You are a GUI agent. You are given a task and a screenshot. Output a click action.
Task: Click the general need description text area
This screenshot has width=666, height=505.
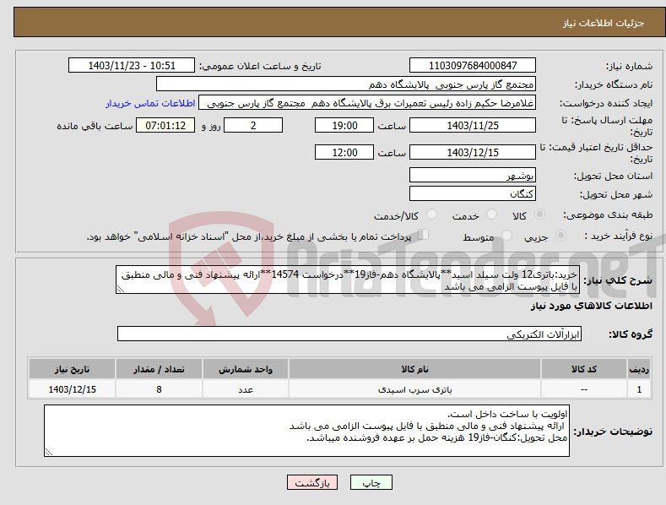[348, 280]
